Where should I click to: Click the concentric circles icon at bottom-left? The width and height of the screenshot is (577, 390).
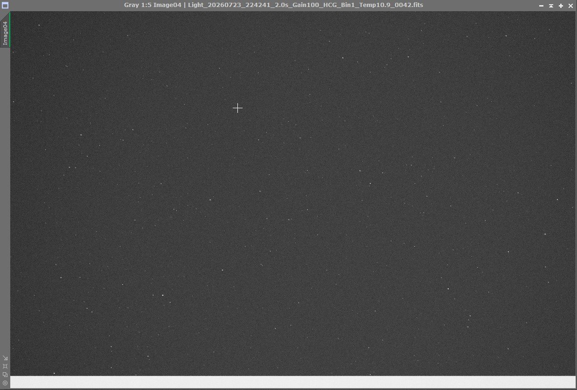tap(5, 383)
